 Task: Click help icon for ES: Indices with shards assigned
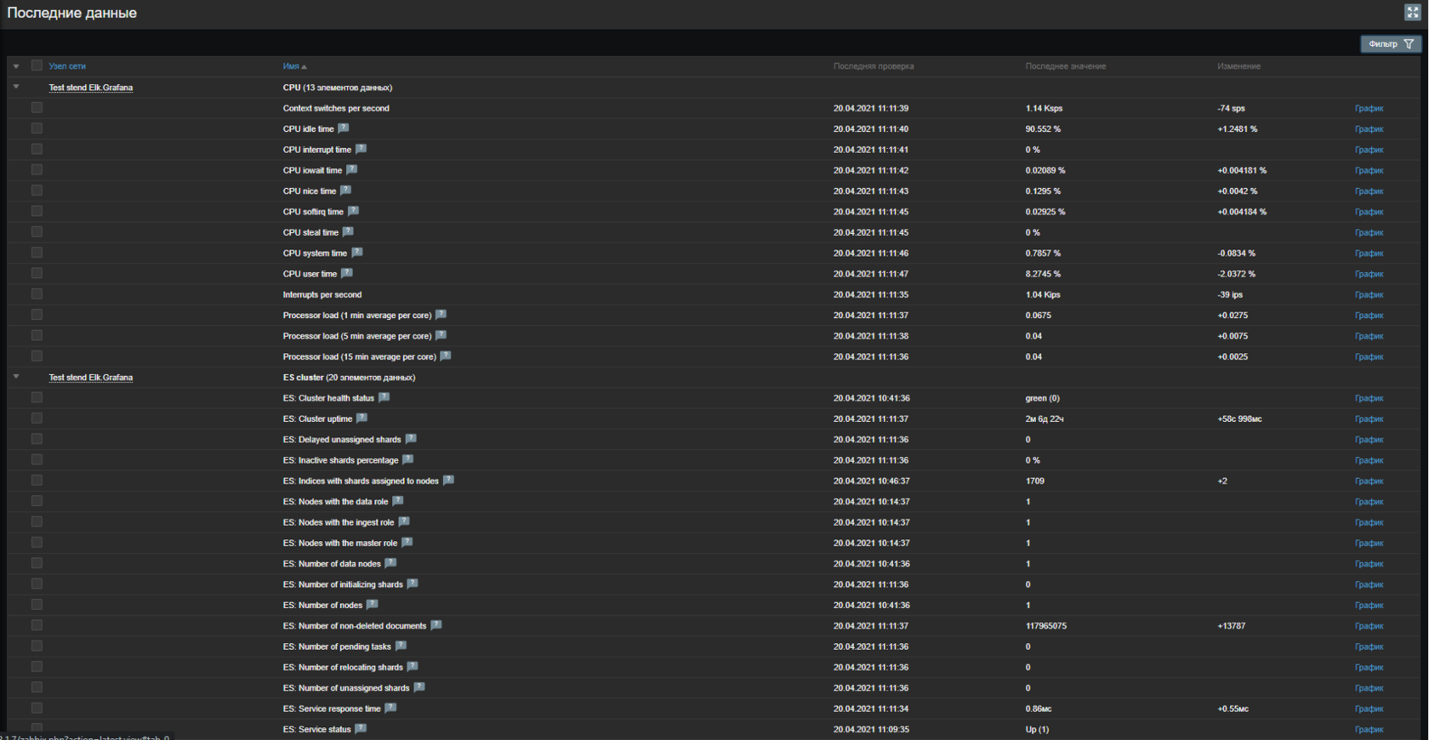click(448, 480)
